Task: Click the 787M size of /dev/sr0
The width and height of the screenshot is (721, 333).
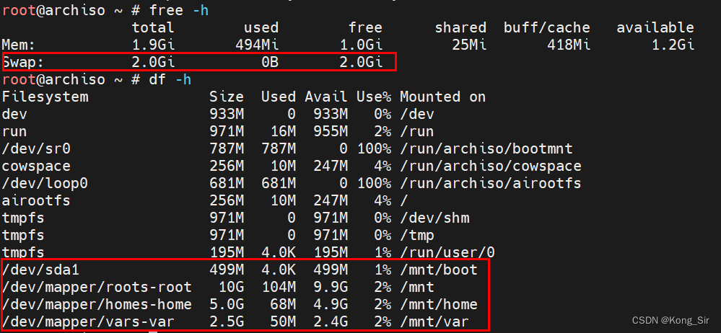Action: (x=226, y=148)
